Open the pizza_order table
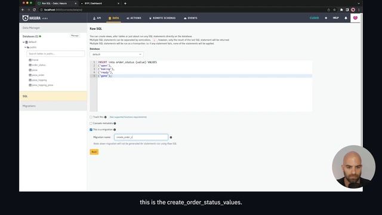 38,75
